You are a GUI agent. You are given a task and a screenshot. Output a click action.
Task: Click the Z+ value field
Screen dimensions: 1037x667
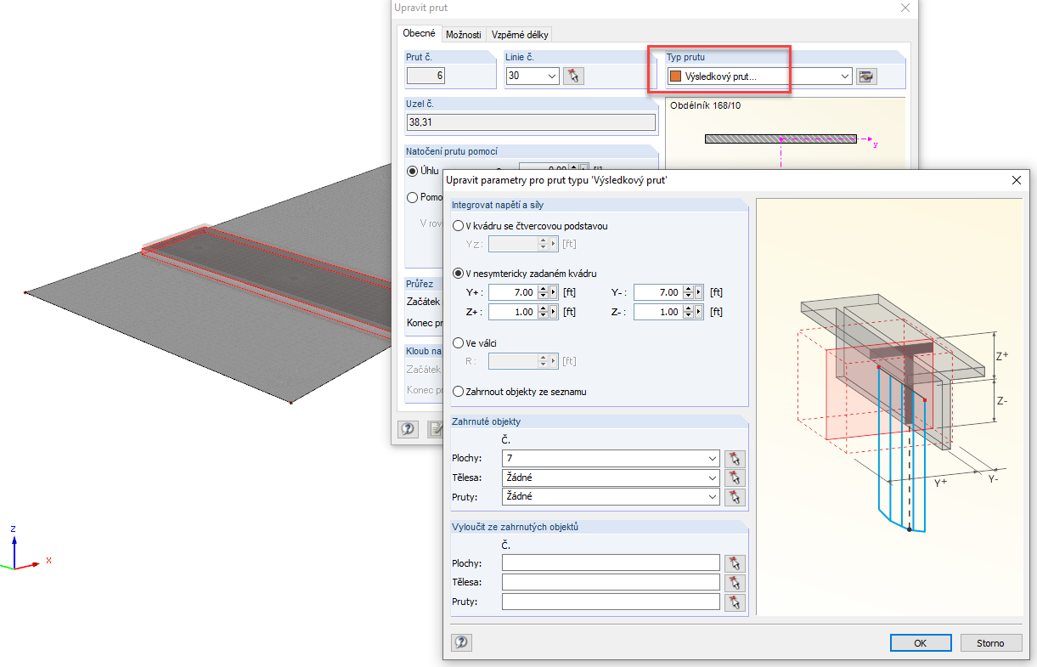click(x=513, y=312)
